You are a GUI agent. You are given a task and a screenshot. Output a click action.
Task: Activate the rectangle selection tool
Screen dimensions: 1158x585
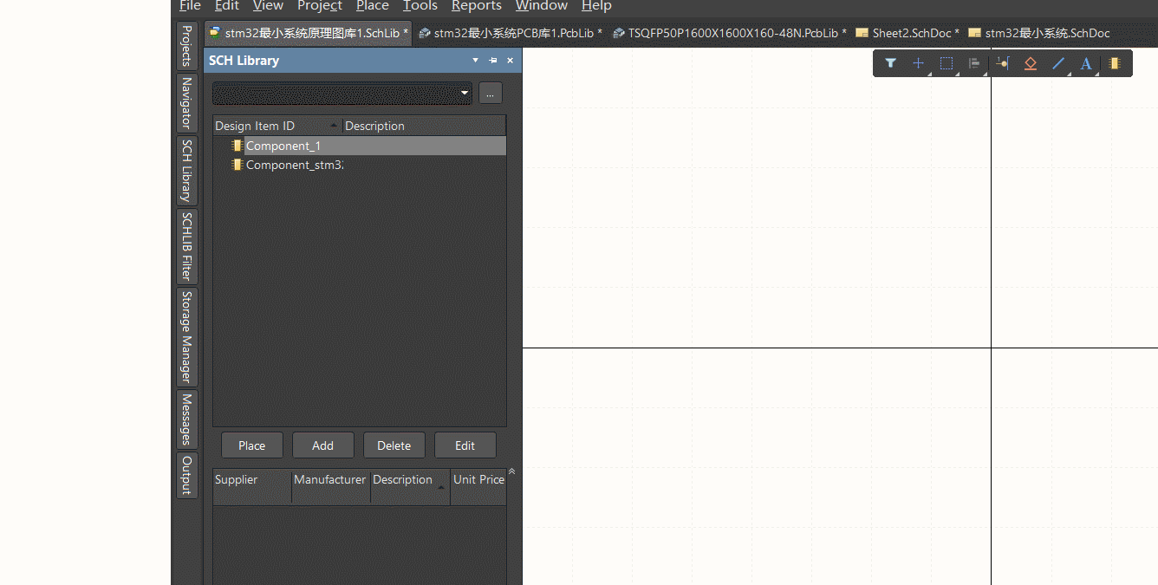947,63
